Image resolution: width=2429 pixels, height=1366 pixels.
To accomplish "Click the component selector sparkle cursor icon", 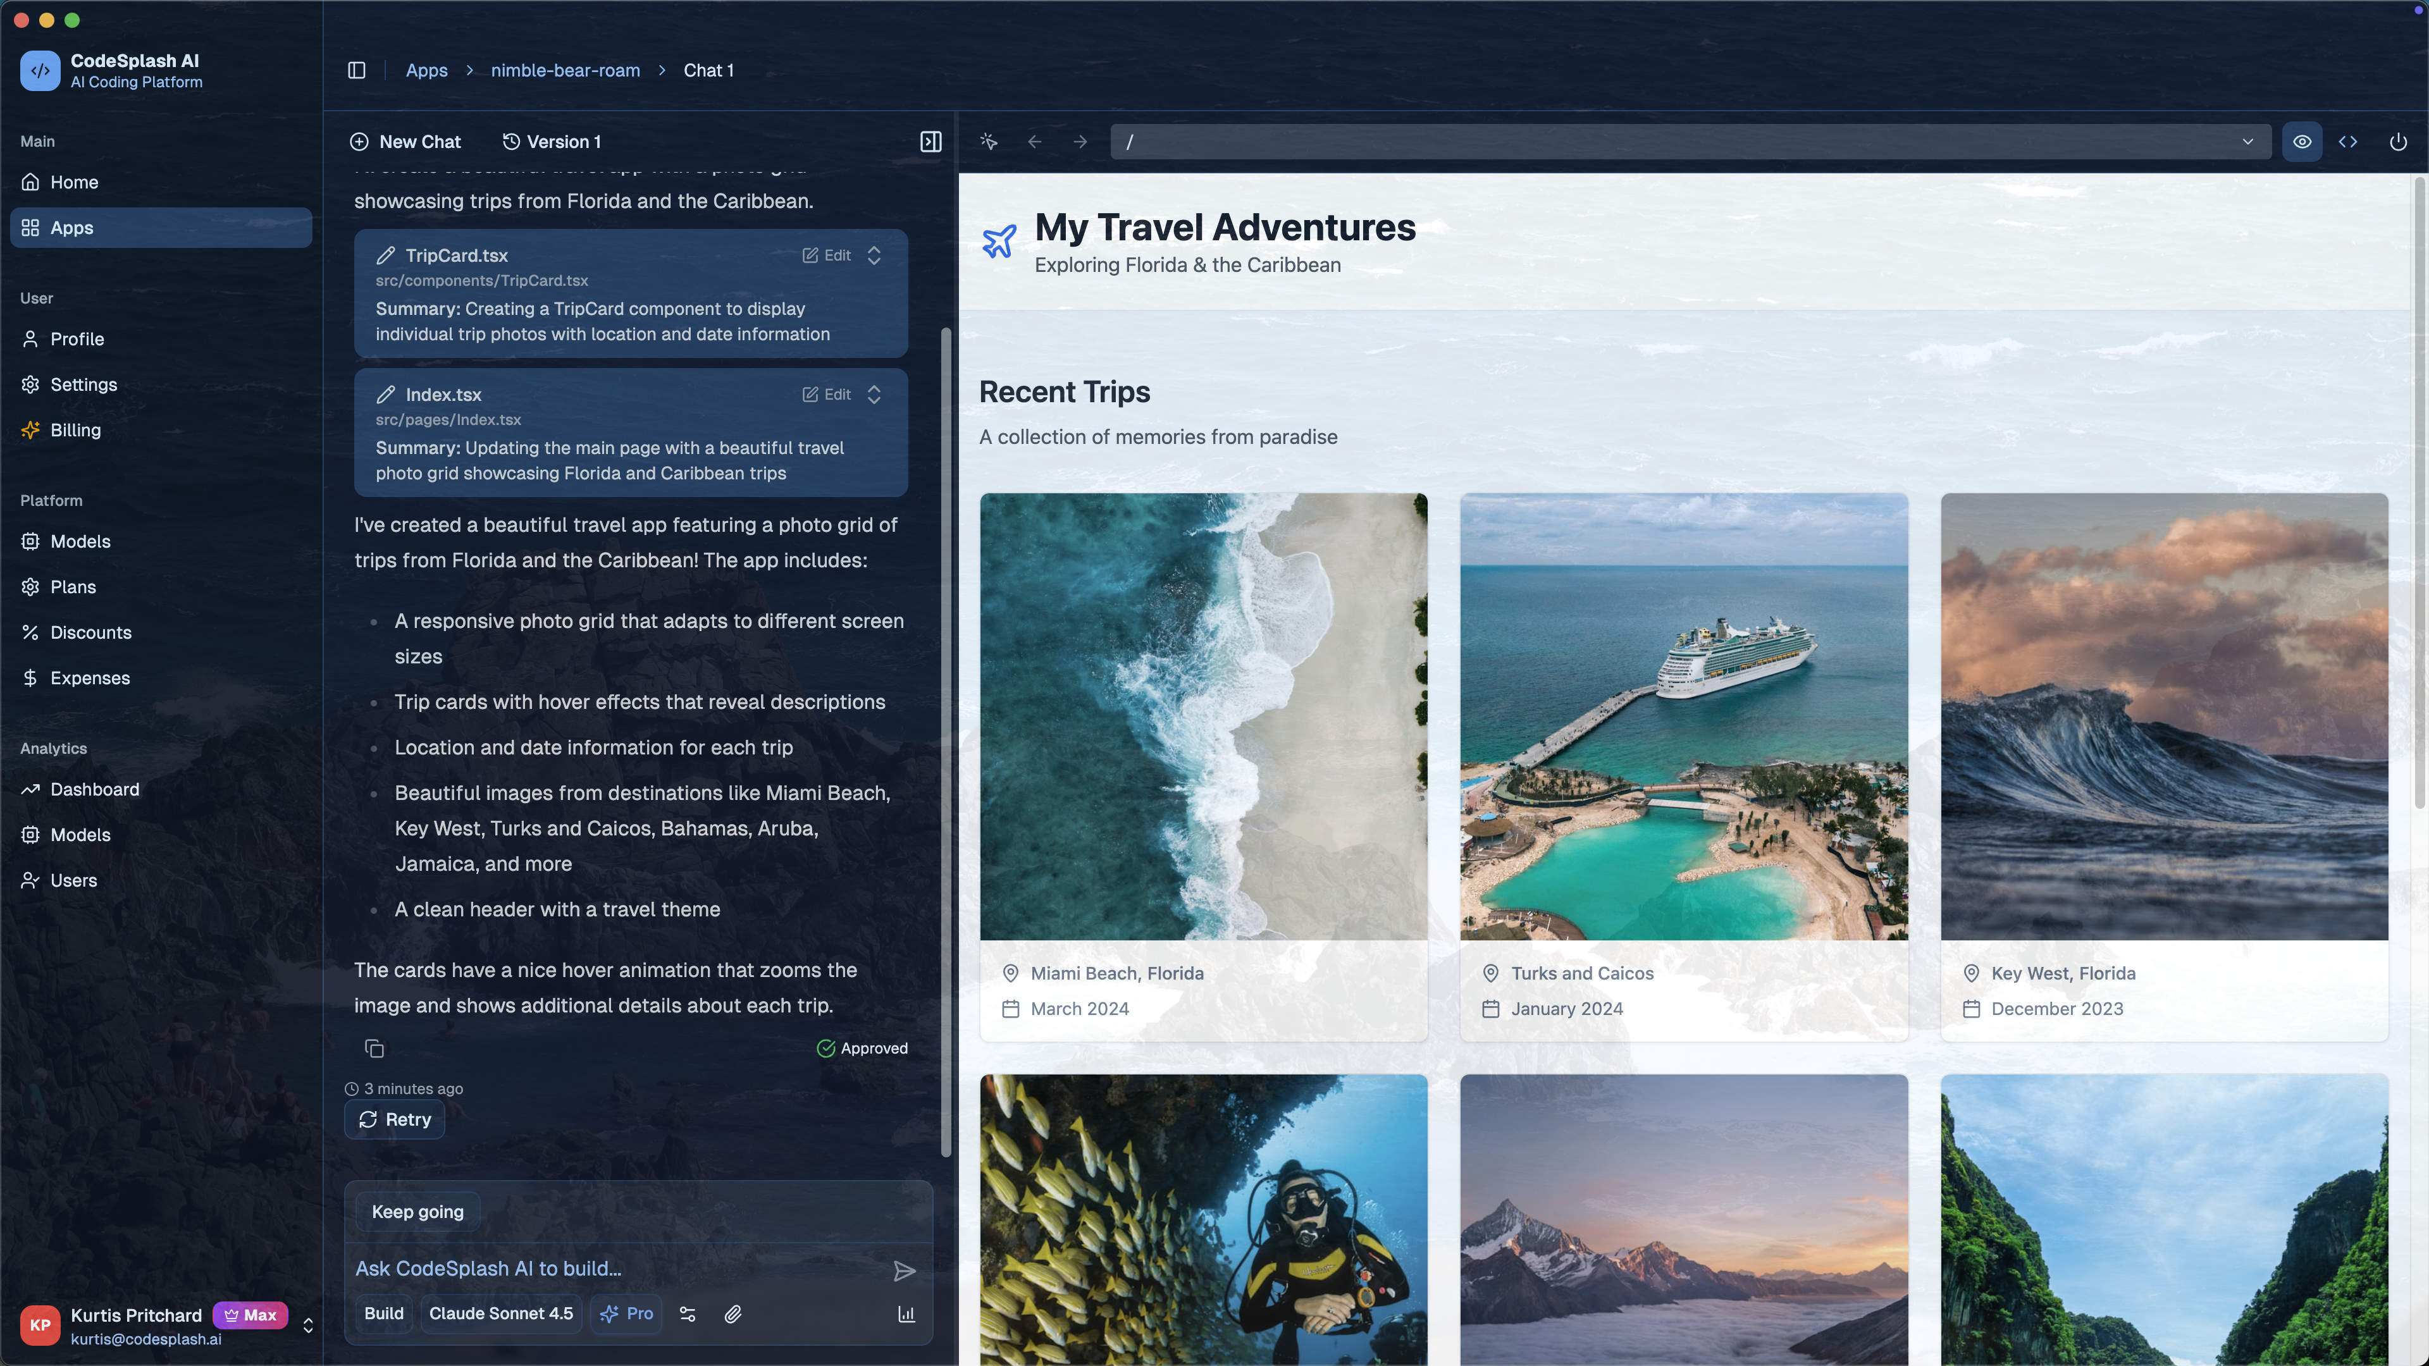I will (x=988, y=142).
